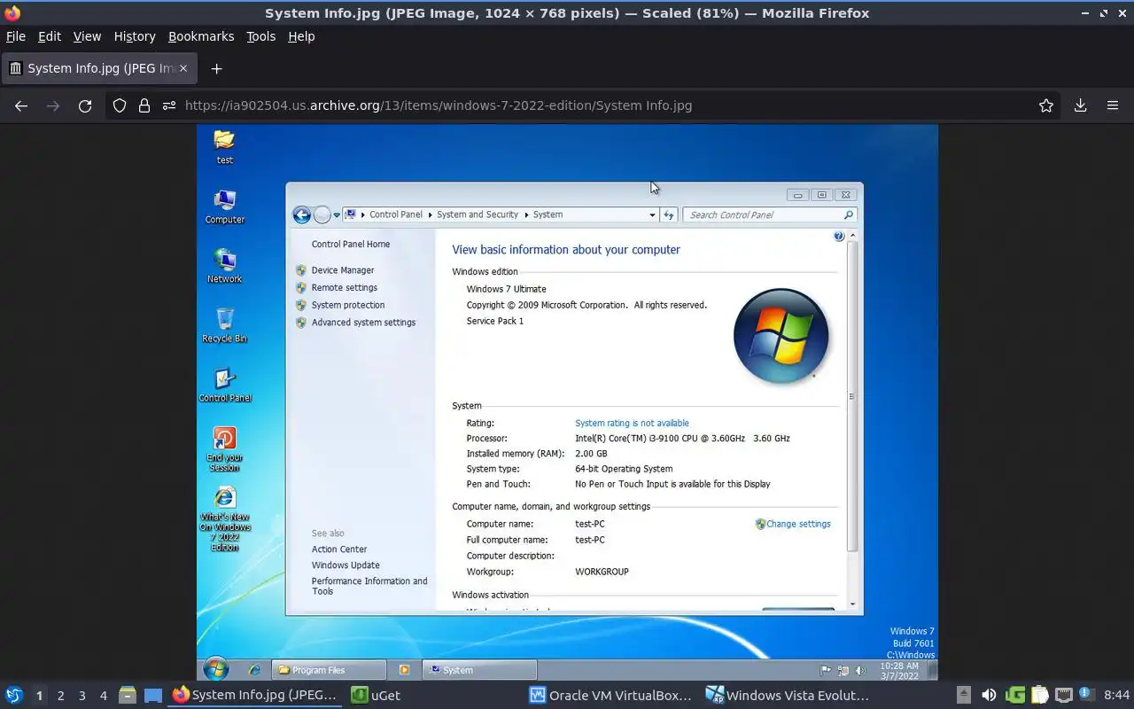Click the Computer desktop icon
The height and width of the screenshot is (709, 1134).
[x=225, y=206]
